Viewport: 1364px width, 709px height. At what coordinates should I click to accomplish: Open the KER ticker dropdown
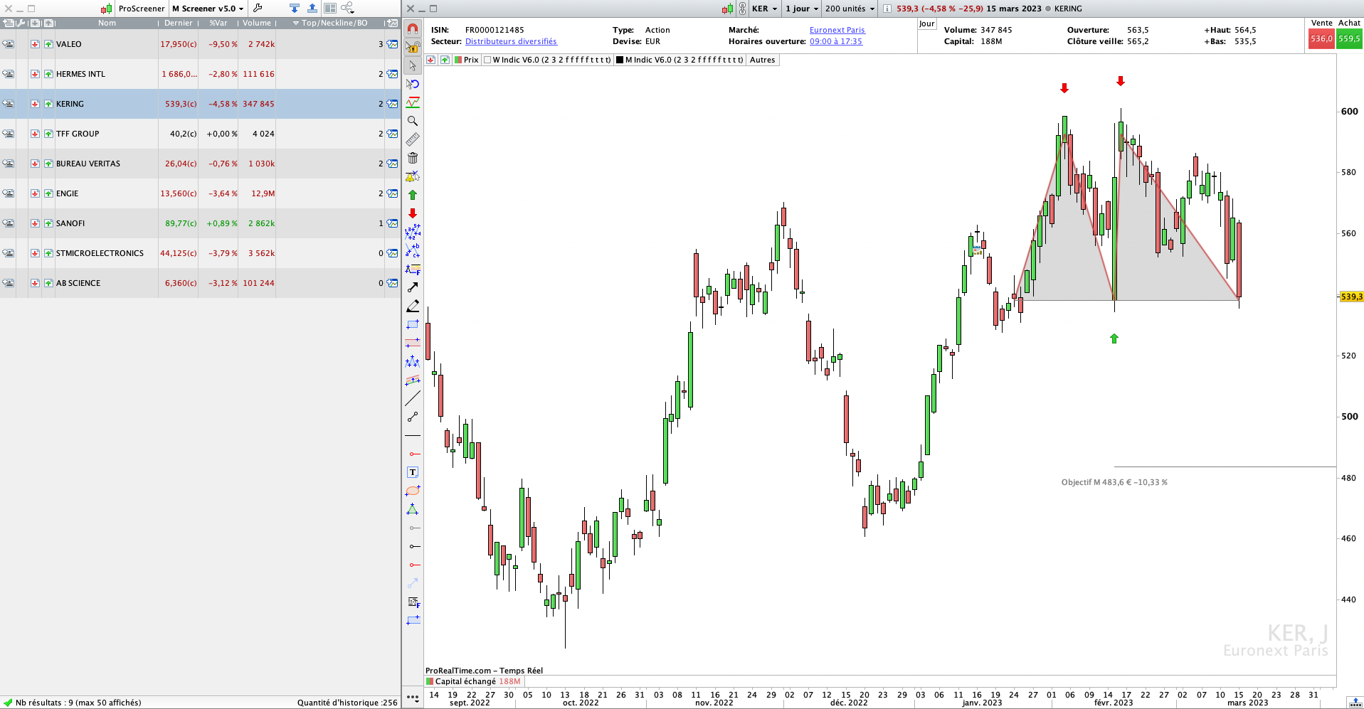tap(764, 9)
